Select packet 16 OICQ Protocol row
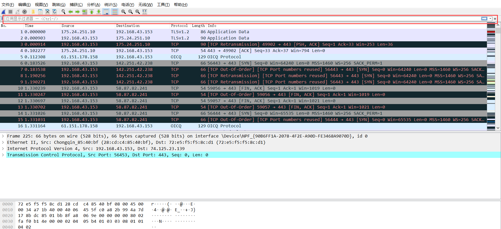 coord(243,126)
